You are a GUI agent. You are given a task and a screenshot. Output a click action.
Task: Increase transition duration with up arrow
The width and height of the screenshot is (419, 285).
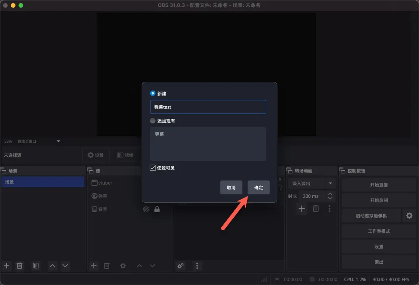pos(330,194)
